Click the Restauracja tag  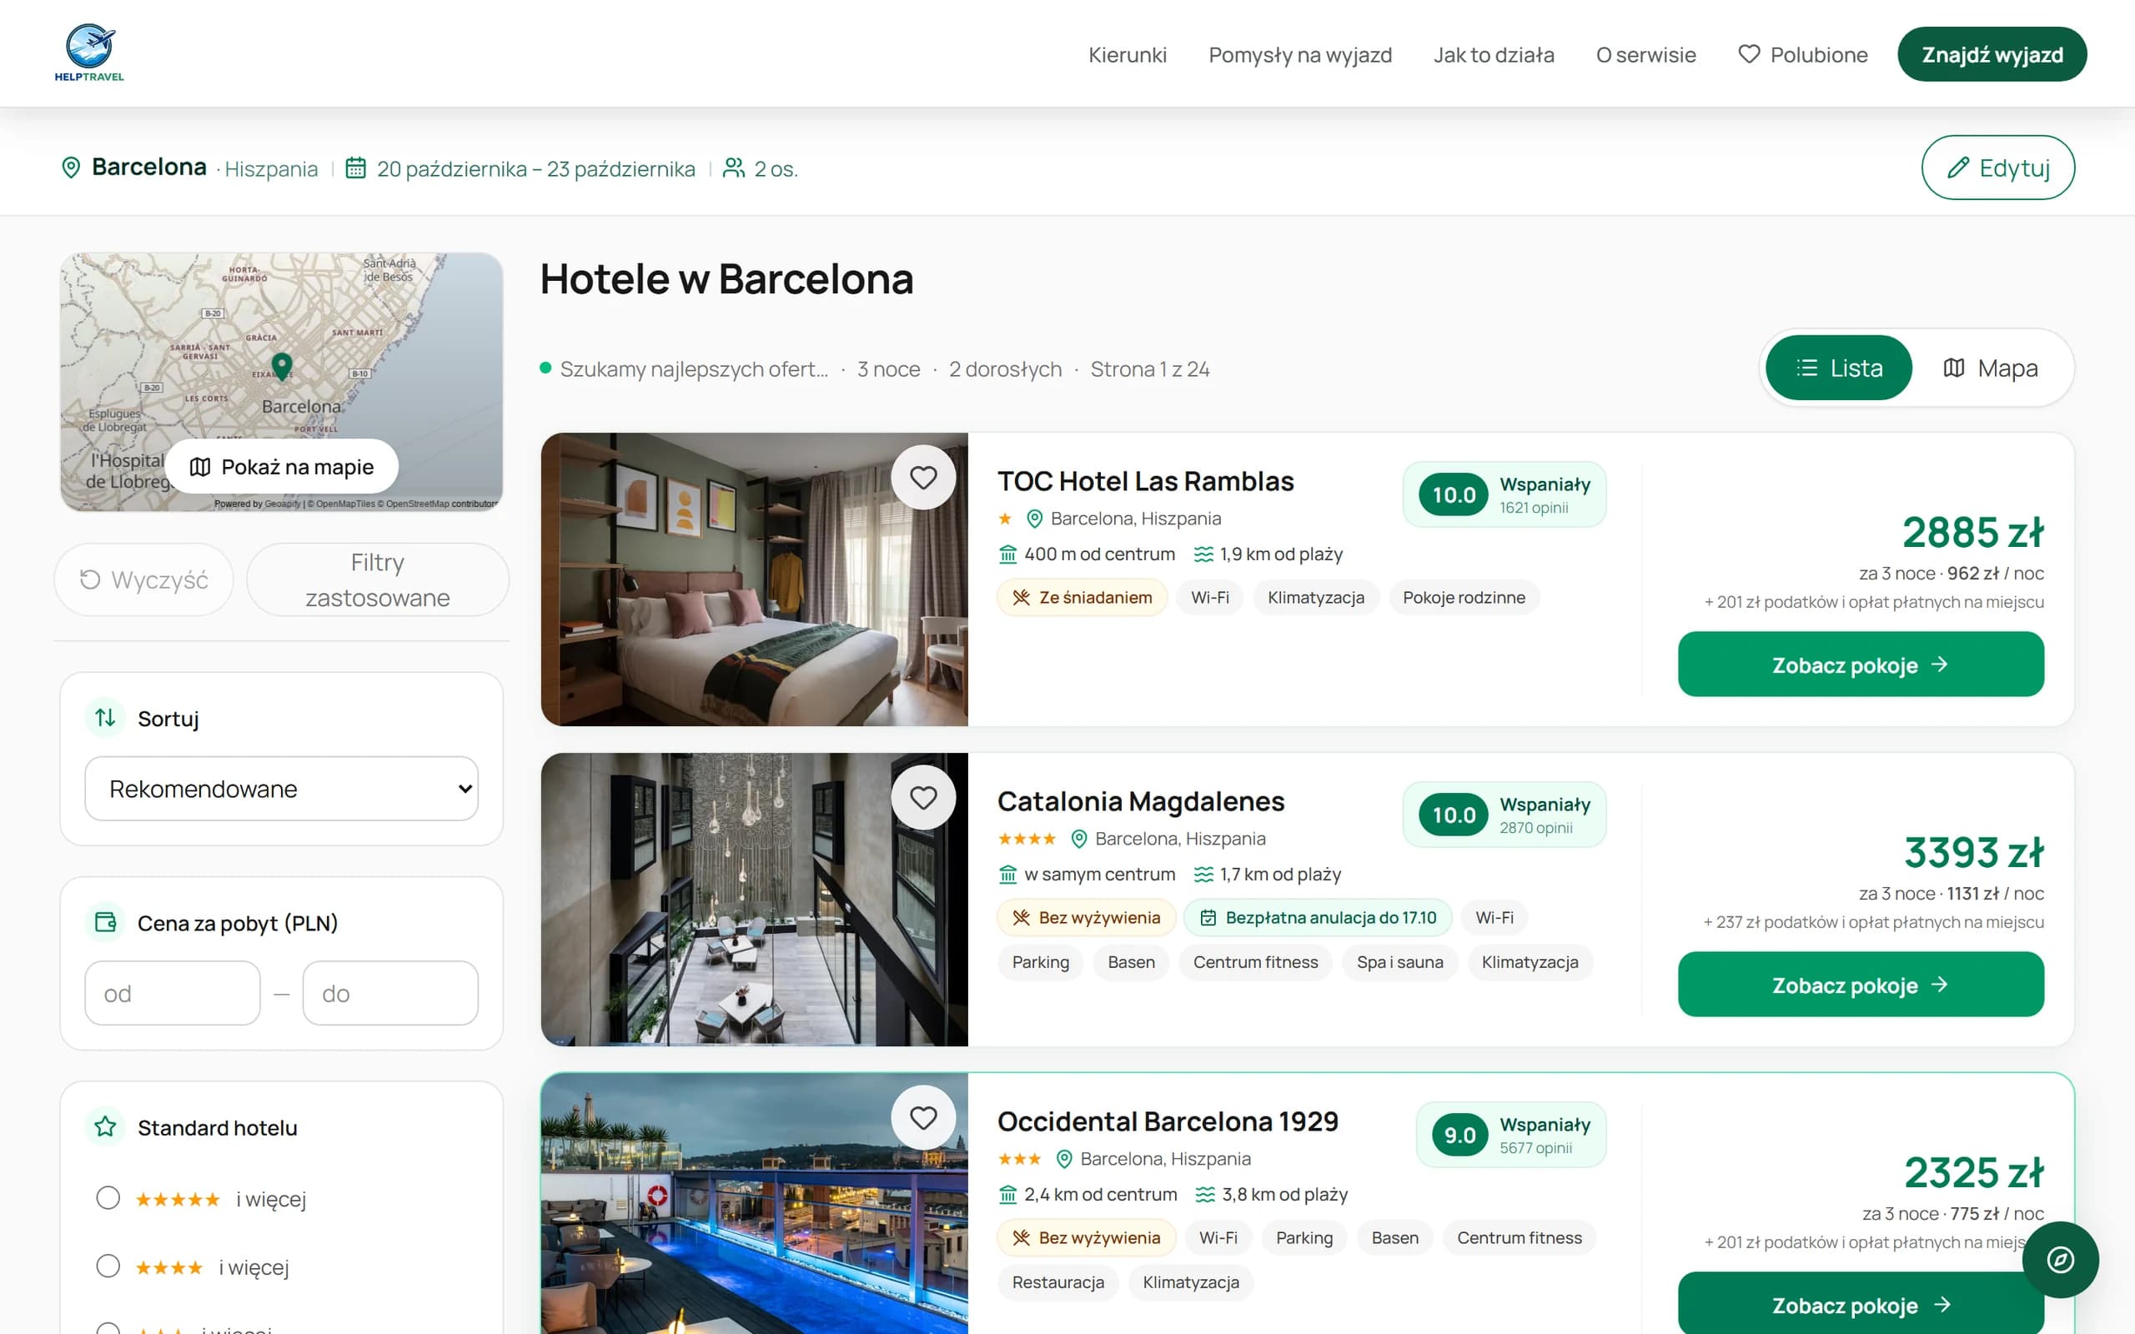pos(1057,1282)
